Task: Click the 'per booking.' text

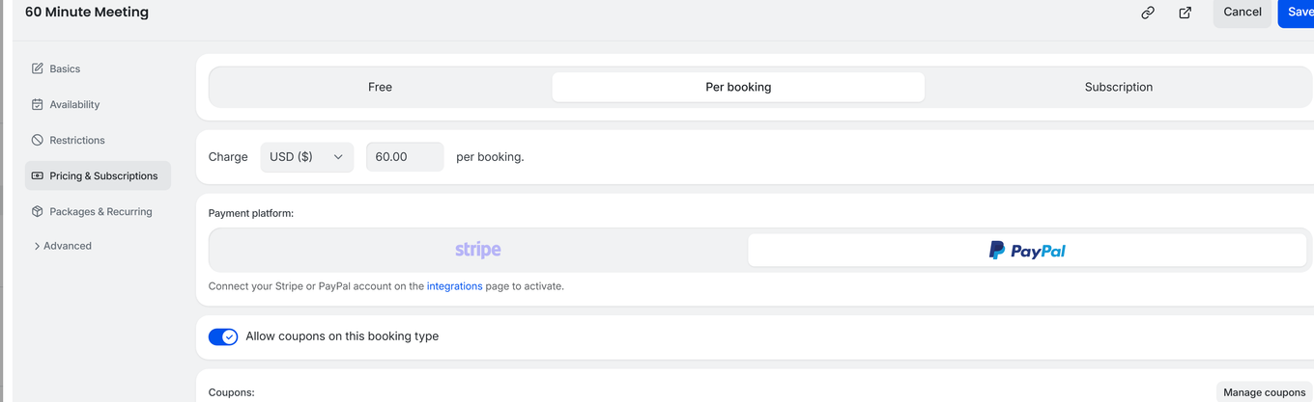Action: coord(490,157)
